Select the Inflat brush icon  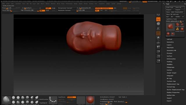click(32, 98)
